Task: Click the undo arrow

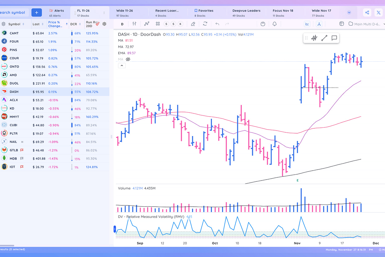Action: coord(217,24)
